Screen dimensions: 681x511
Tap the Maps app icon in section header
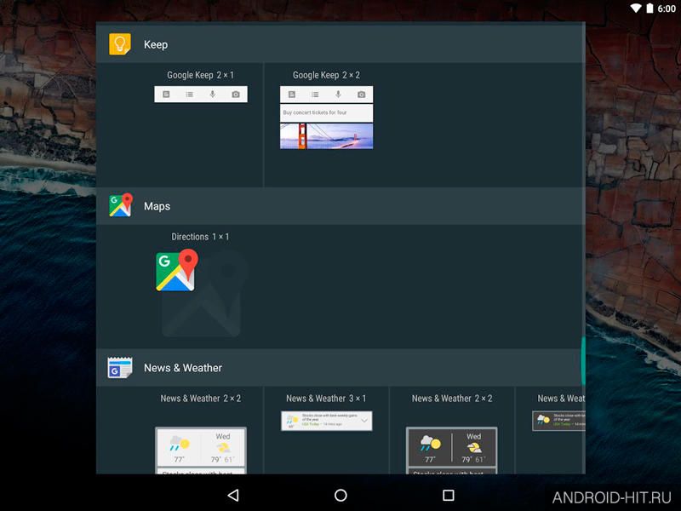click(x=120, y=205)
